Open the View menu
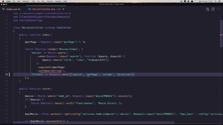 (x=33, y=1)
